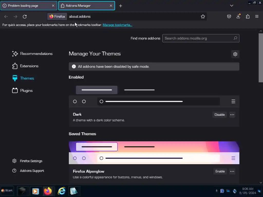Click the info icon in safe mode notice
This screenshot has height=197, width=263.
[74, 66]
